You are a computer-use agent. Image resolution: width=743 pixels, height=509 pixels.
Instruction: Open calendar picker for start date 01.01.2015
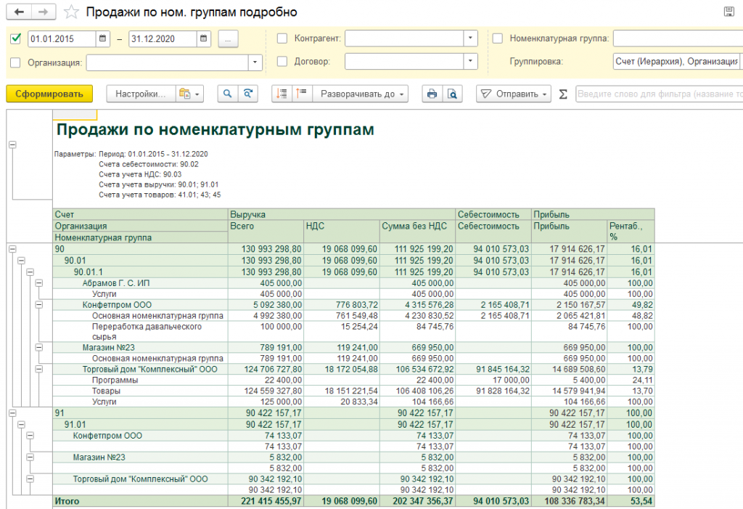(x=103, y=38)
